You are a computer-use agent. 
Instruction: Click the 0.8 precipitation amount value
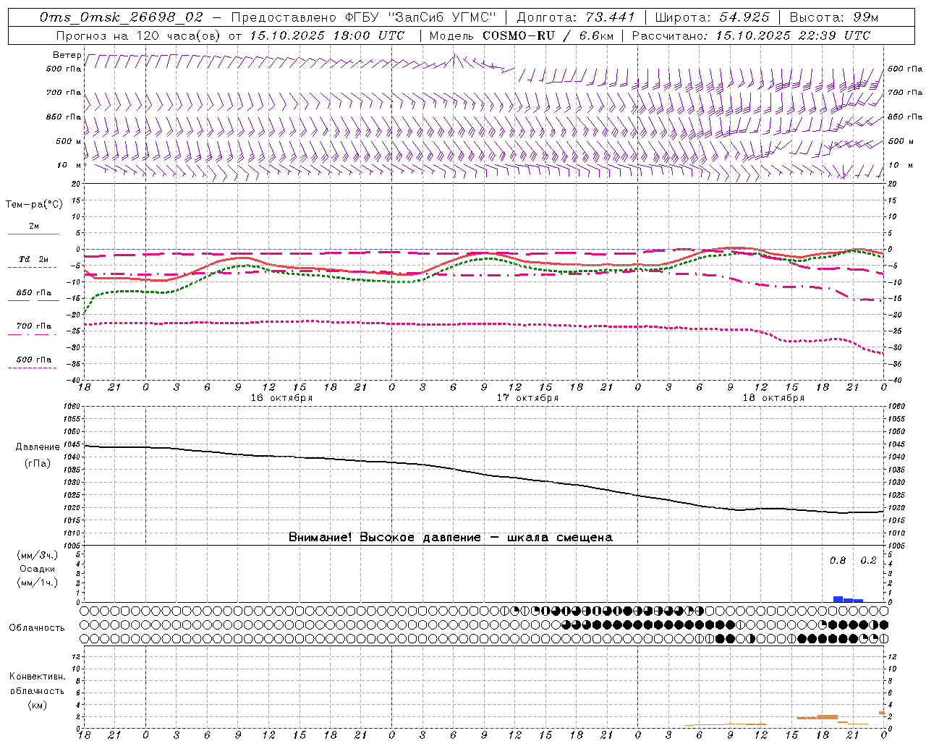(838, 561)
